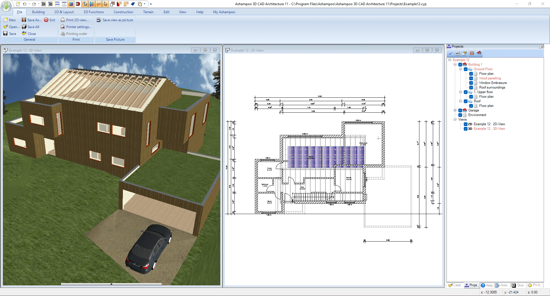Toggle the Garage visibility checkbox
The height and width of the screenshot is (296, 550).
460,110
